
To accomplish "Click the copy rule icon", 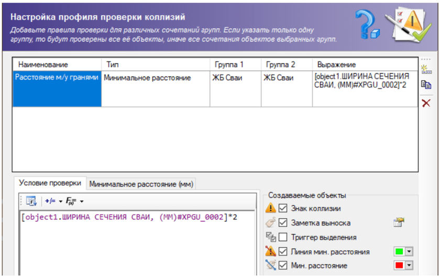I will click(x=426, y=86).
